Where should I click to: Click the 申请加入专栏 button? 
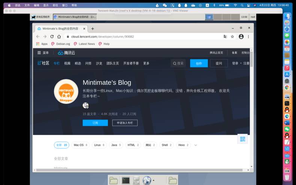coord(125,123)
